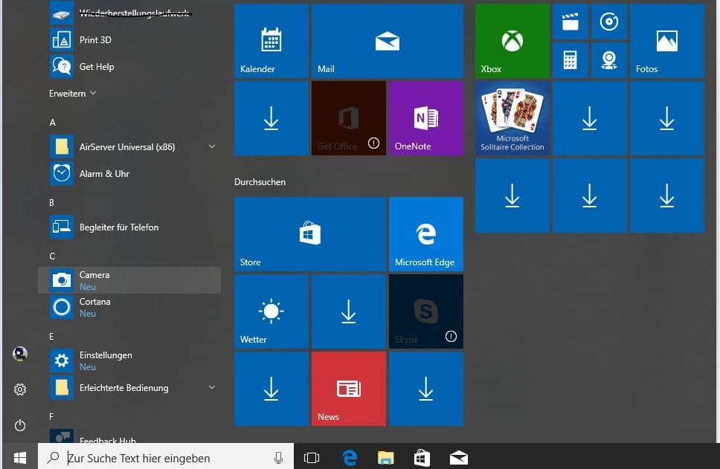Start Groove Musik from its tile
Viewport: 720px width, 469px height.
tap(609, 21)
